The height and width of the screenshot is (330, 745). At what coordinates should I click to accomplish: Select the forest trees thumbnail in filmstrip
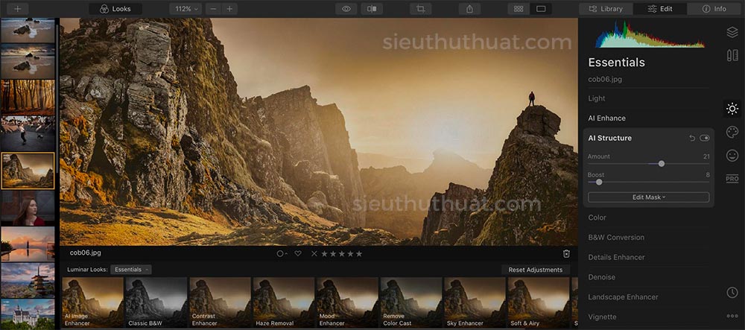[28, 98]
